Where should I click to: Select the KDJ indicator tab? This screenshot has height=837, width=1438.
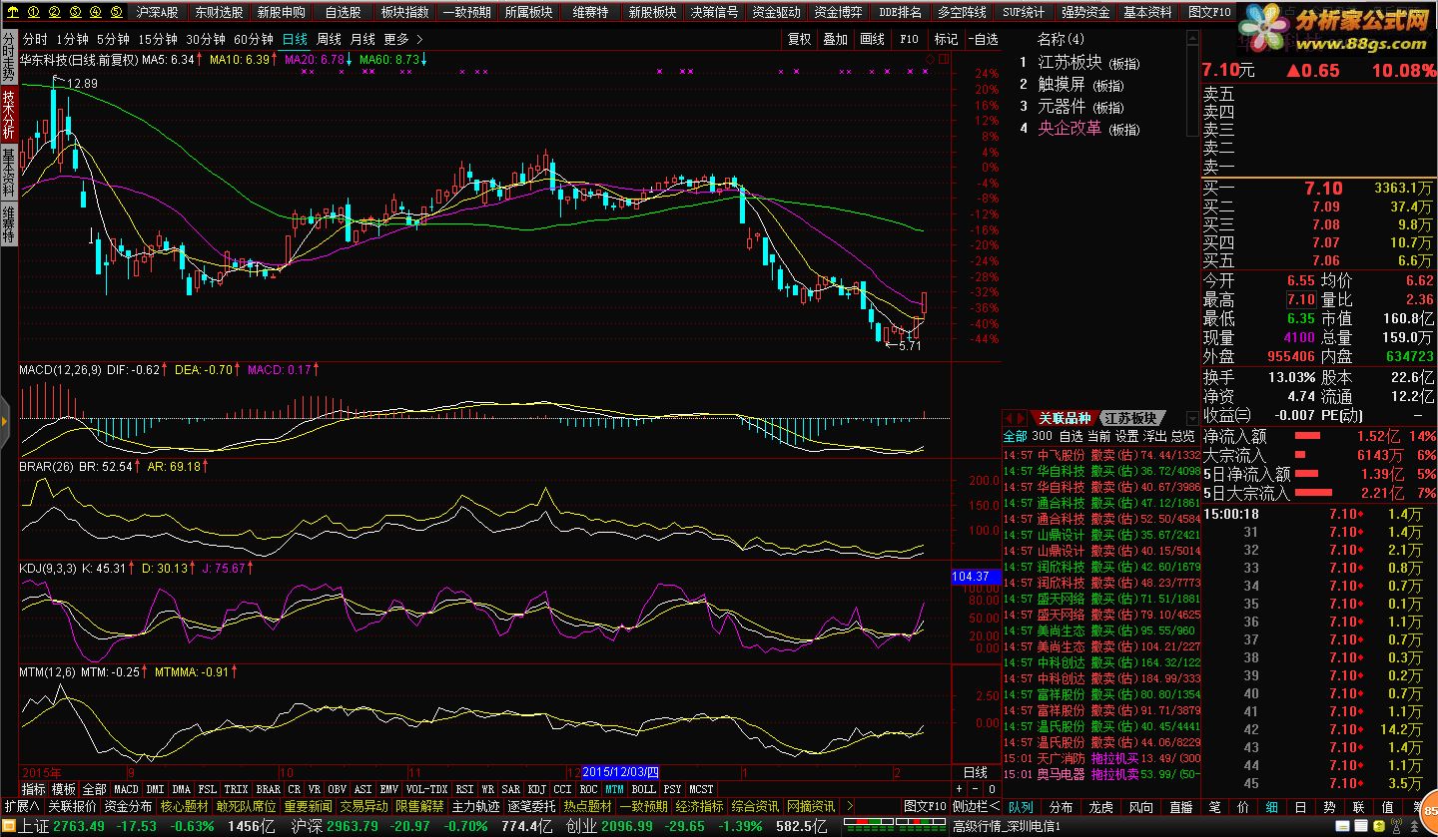coord(536,789)
